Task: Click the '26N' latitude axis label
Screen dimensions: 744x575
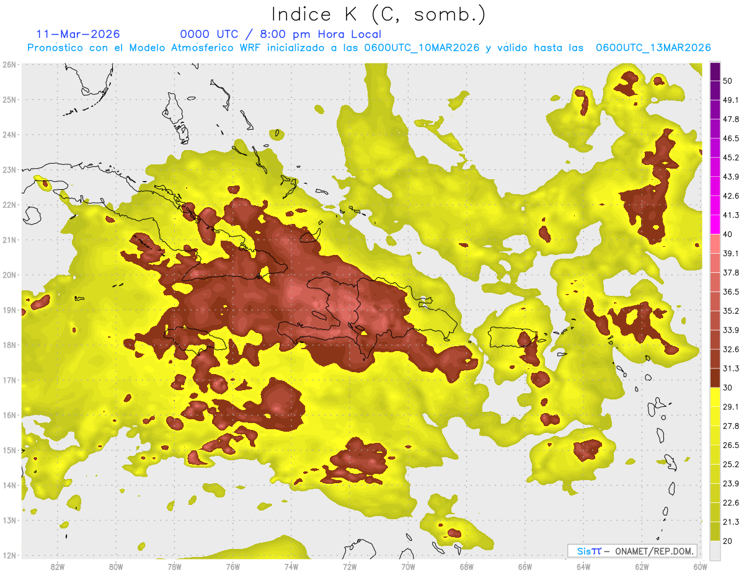Action: pyautogui.click(x=9, y=65)
